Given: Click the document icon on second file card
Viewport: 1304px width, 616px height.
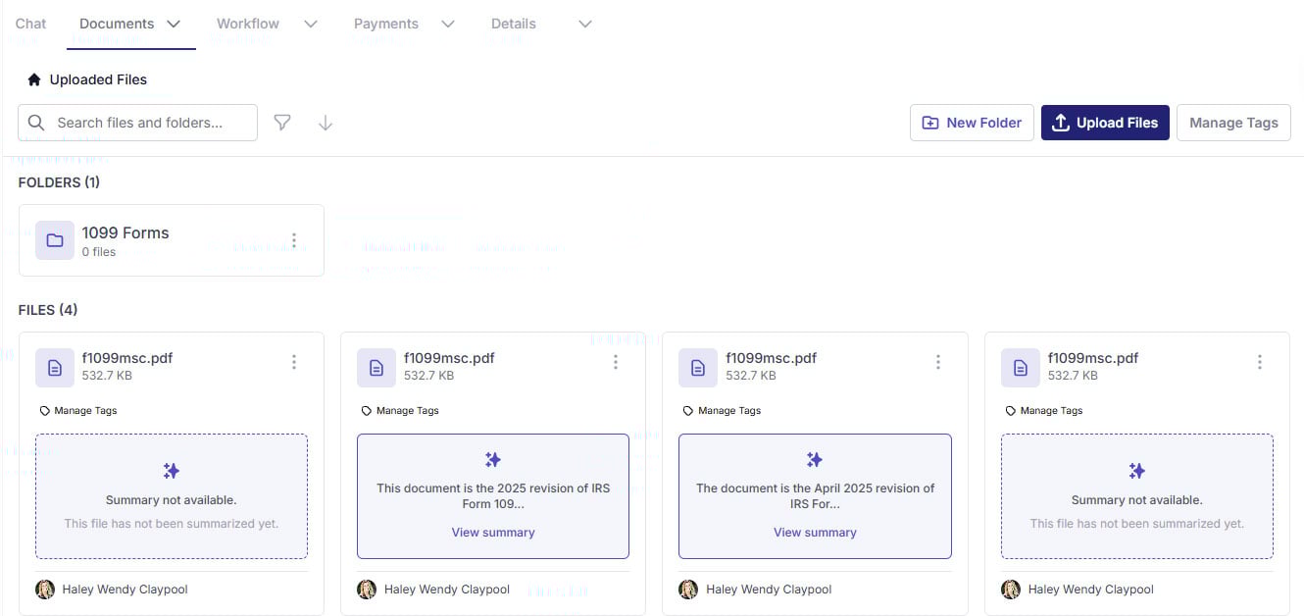Looking at the screenshot, I should (x=376, y=368).
